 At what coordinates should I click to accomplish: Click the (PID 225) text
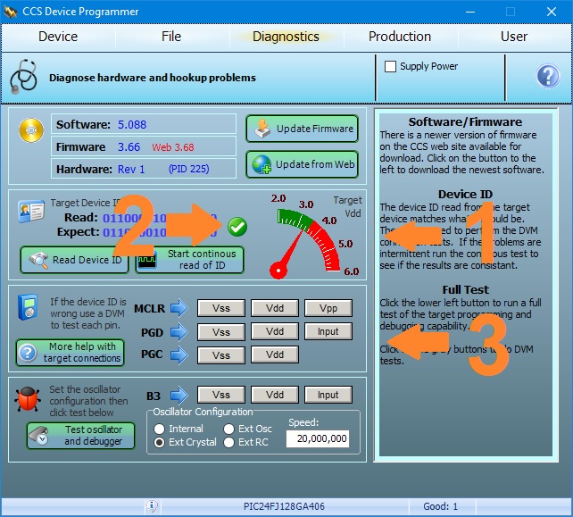coord(188,169)
